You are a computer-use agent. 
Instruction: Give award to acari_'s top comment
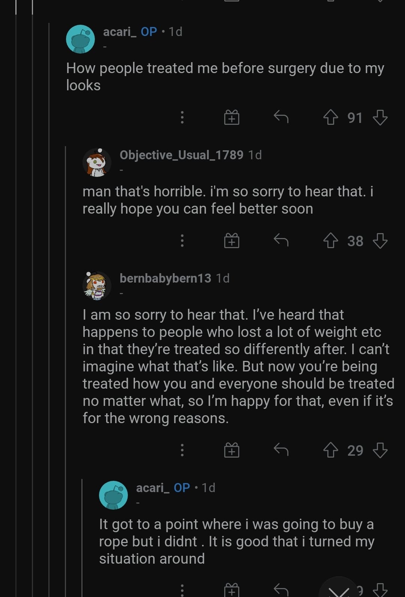[x=232, y=117]
